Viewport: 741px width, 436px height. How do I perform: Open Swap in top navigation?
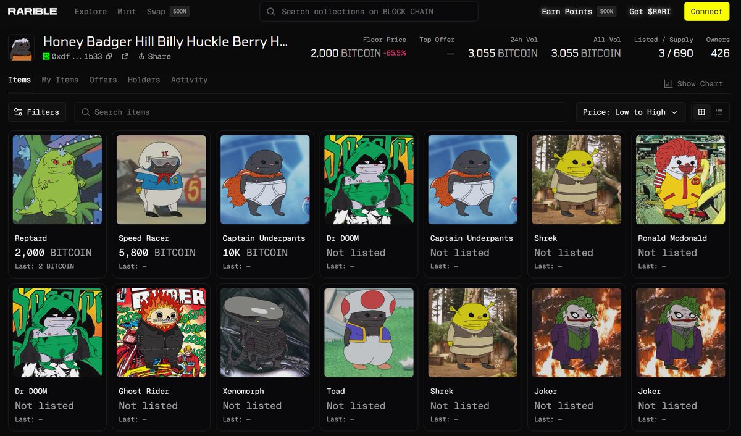click(156, 11)
